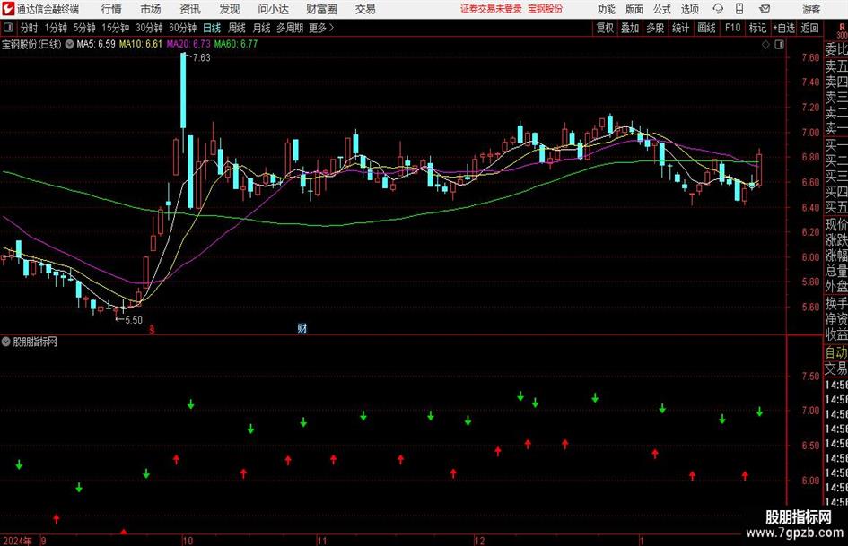Click the red $ marker below chart
Viewport: 848px width, 546px height.
pyautogui.click(x=152, y=329)
